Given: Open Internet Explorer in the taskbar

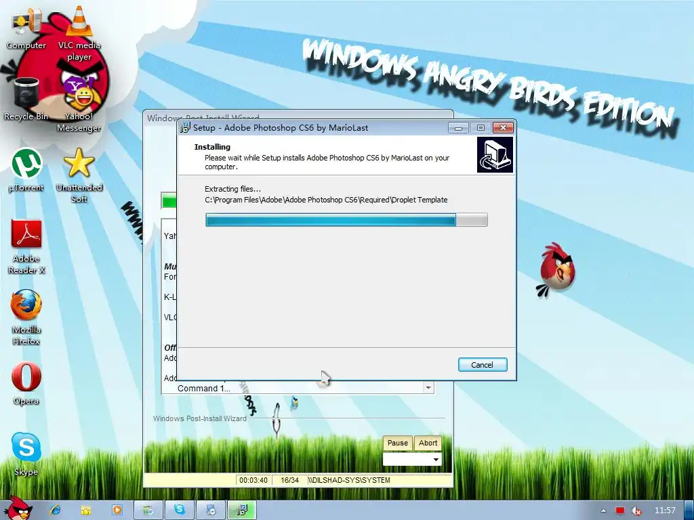Looking at the screenshot, I should pos(56,510).
